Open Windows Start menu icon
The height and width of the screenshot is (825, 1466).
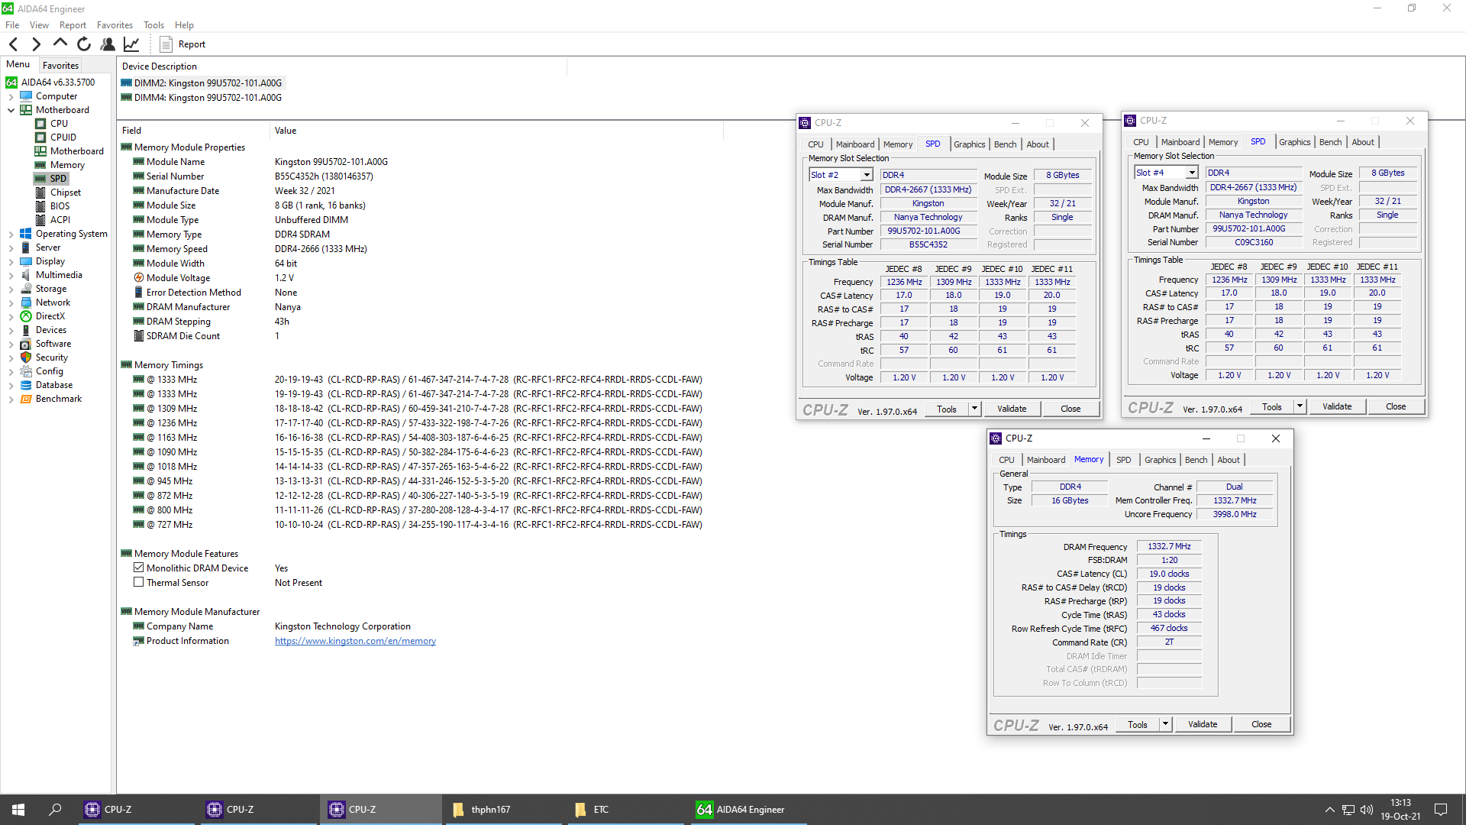pyautogui.click(x=18, y=809)
